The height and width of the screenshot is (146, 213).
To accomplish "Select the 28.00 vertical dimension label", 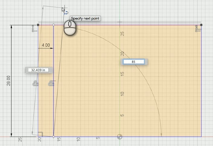I will pyautogui.click(x=8, y=81).
